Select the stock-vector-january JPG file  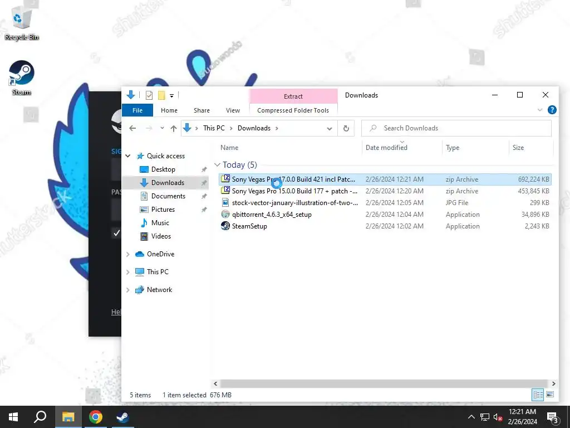[x=385, y=203]
